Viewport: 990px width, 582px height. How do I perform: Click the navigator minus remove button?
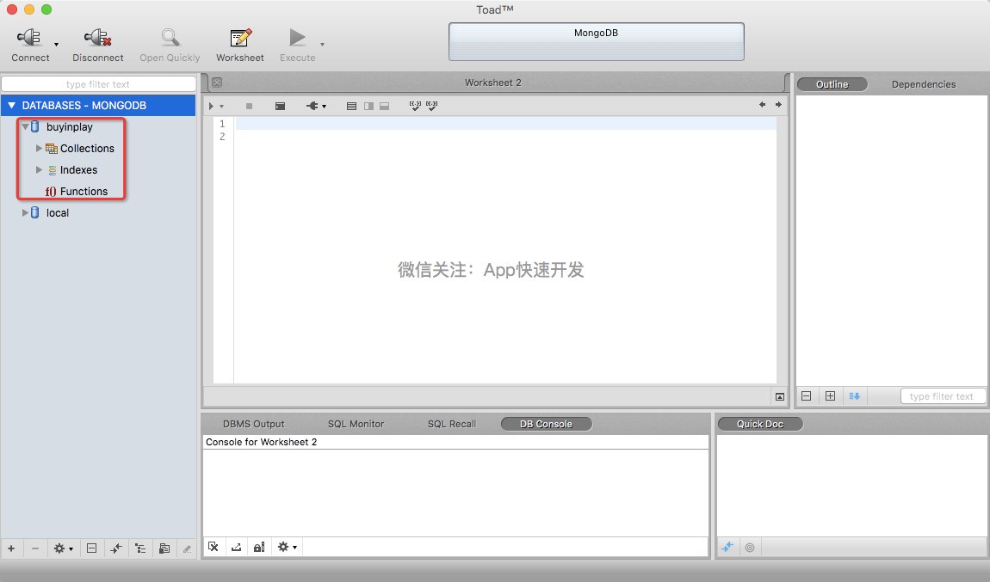pyautogui.click(x=35, y=548)
